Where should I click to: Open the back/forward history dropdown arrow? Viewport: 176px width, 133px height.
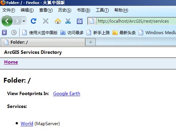(24, 21)
